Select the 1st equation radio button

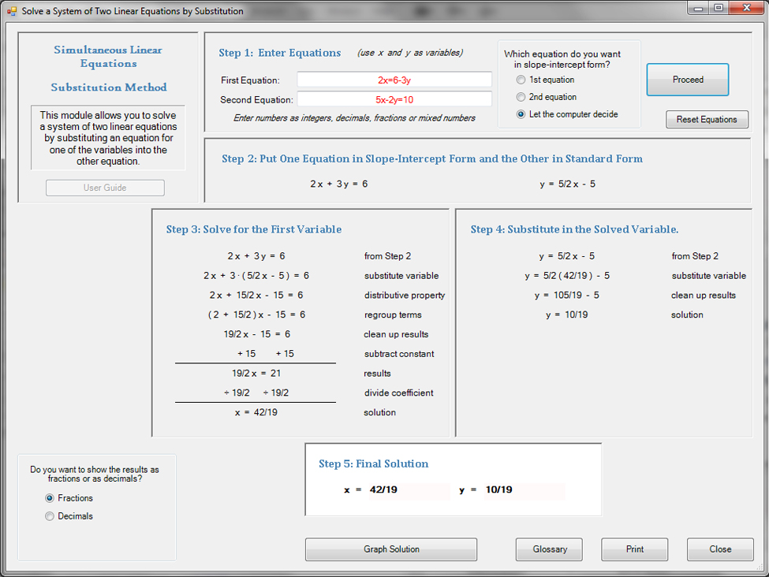(521, 80)
